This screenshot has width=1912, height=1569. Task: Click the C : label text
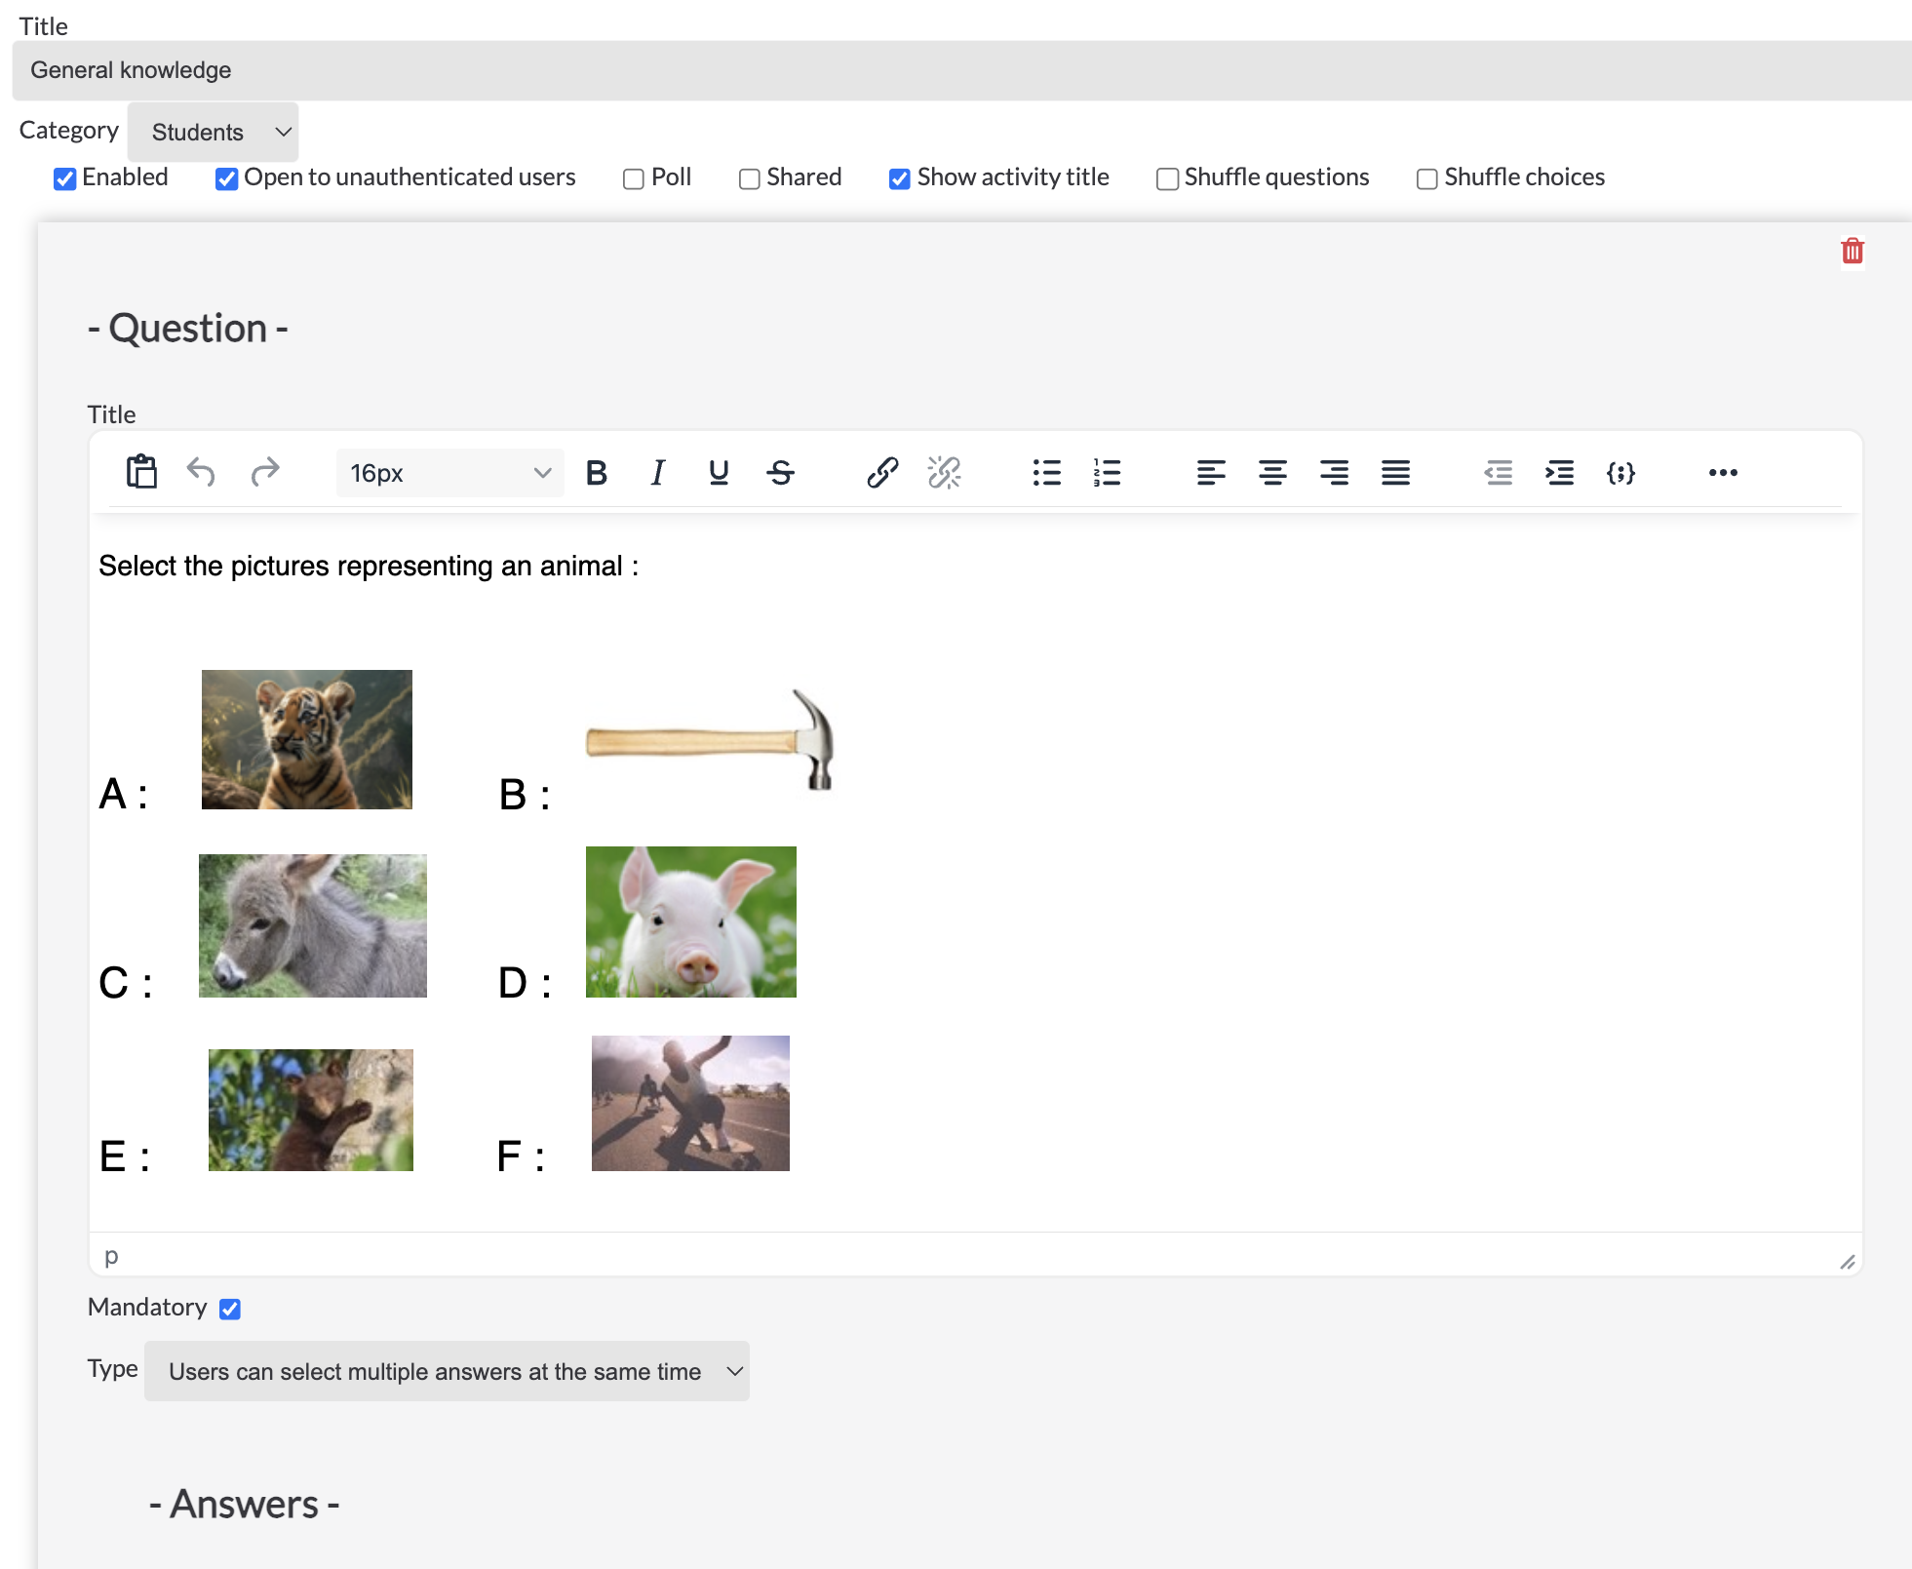126,982
